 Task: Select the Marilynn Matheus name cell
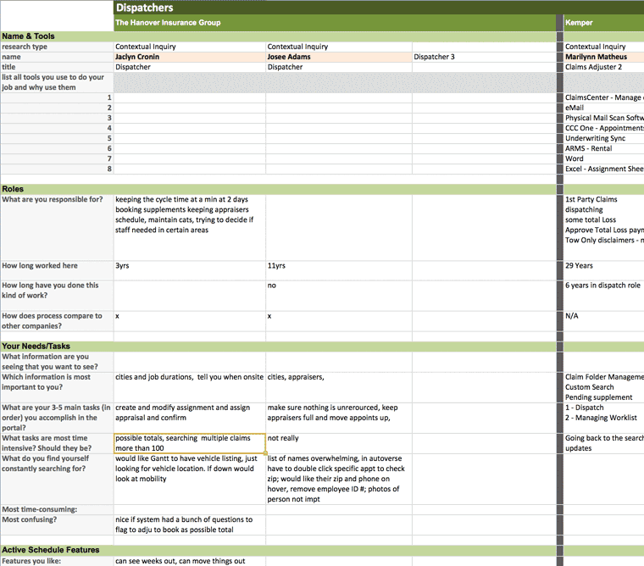coord(603,57)
